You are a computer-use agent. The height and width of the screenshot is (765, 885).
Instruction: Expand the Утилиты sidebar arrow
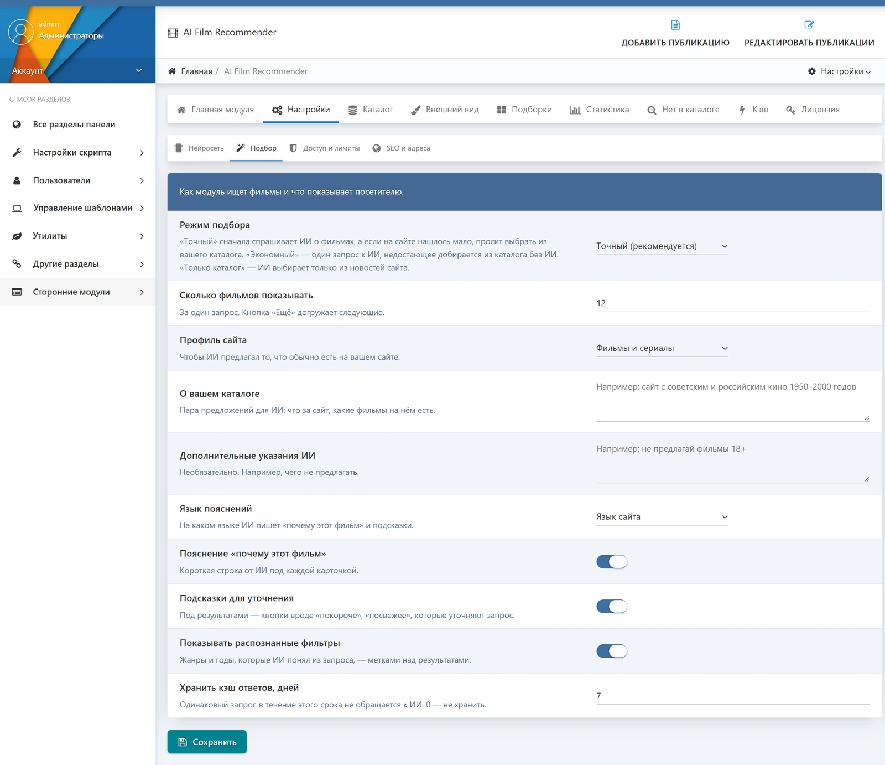tap(142, 236)
